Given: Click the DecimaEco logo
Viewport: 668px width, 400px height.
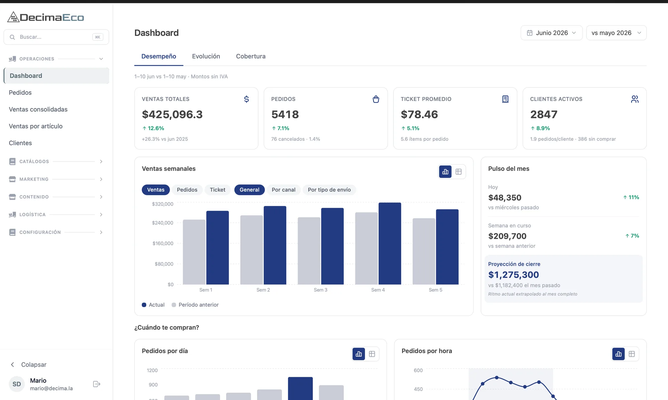Looking at the screenshot, I should pos(46,17).
